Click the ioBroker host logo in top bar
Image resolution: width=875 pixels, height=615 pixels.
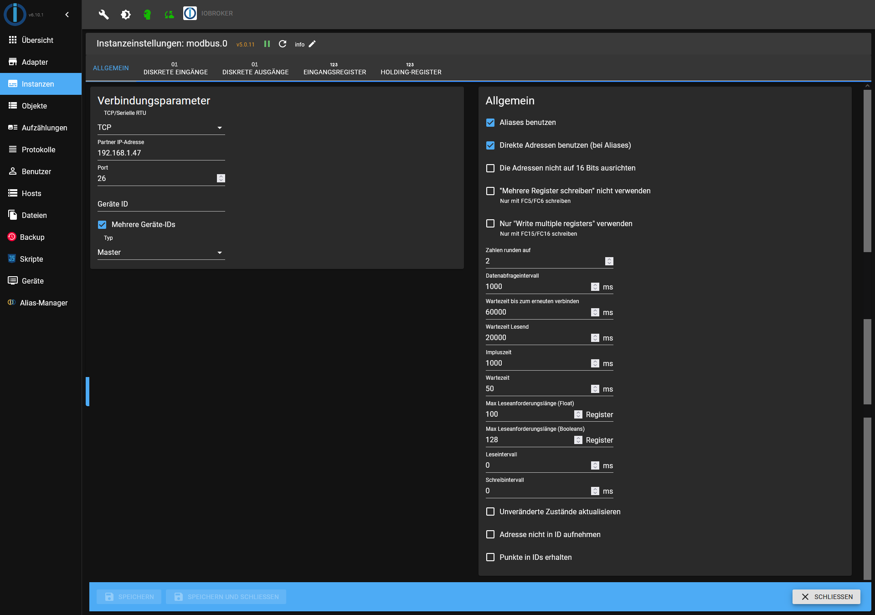[x=190, y=13]
